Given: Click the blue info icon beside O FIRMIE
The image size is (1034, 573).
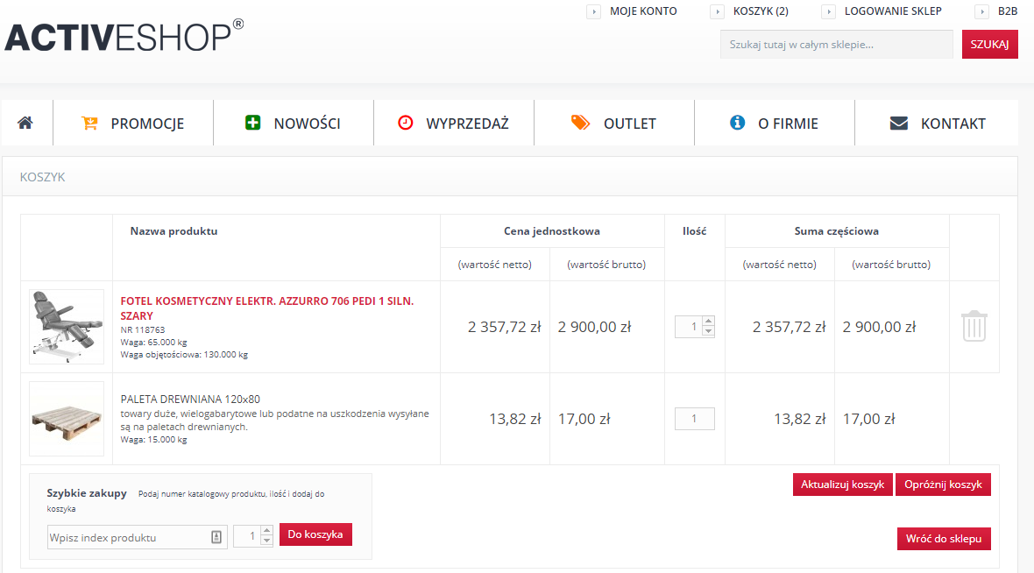Looking at the screenshot, I should (737, 123).
